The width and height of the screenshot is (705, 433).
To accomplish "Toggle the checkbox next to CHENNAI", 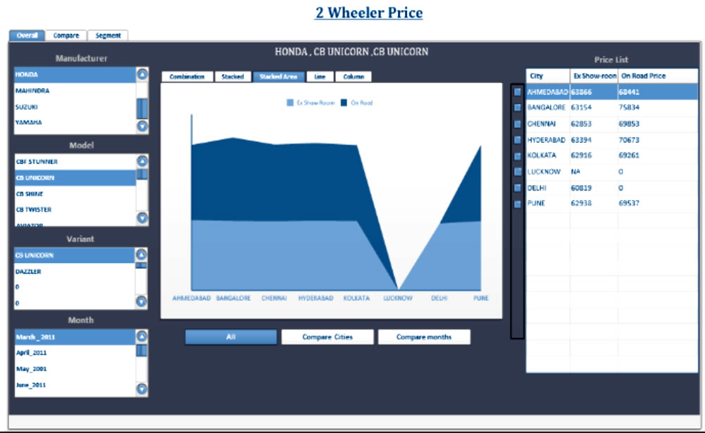I will pyautogui.click(x=517, y=123).
